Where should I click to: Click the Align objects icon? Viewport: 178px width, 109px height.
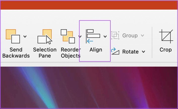click(x=93, y=36)
